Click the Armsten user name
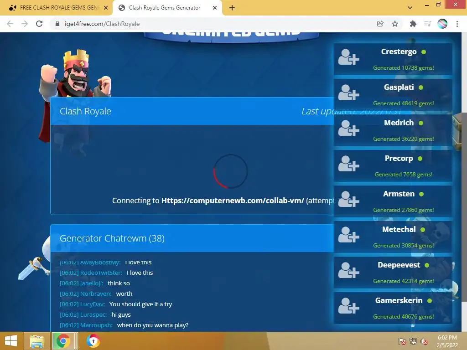467x350 pixels. [x=399, y=194]
